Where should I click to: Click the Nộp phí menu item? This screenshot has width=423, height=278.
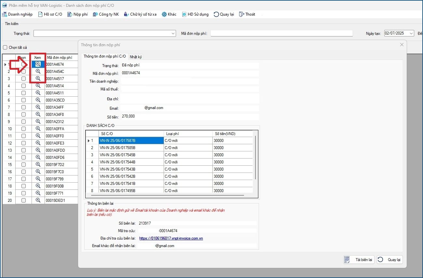click(77, 14)
